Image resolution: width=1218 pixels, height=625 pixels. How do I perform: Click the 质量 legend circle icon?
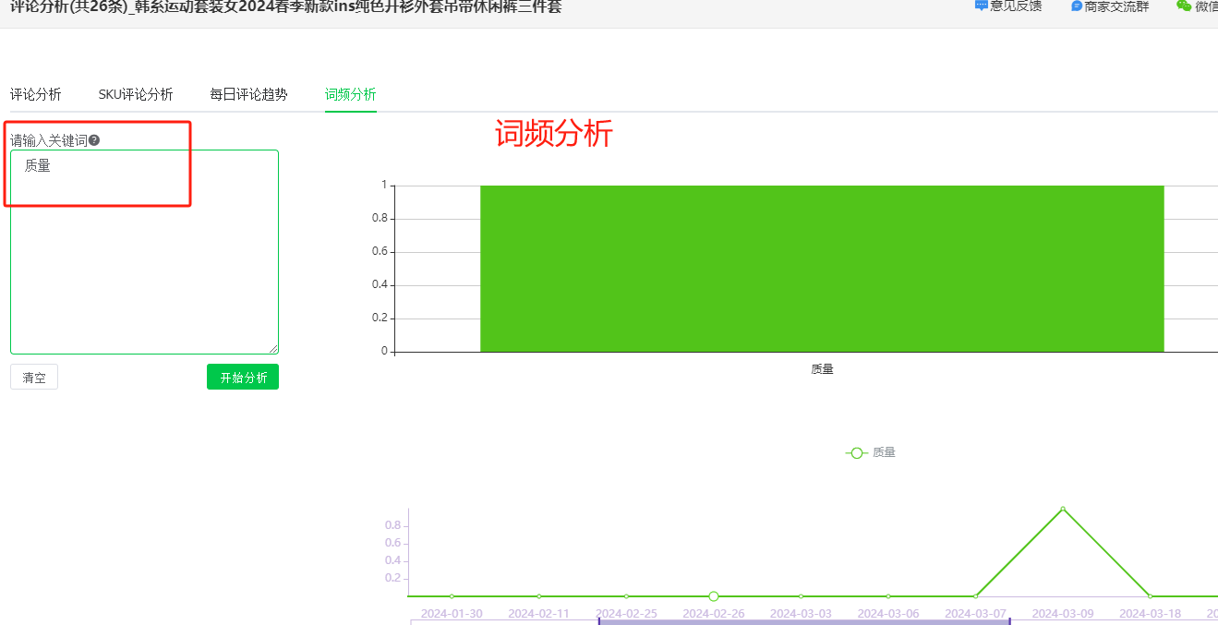coord(856,452)
